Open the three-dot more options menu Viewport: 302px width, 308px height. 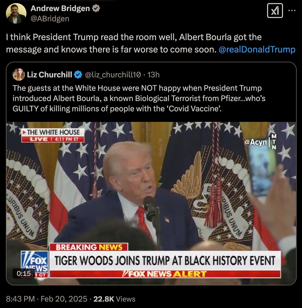(292, 11)
